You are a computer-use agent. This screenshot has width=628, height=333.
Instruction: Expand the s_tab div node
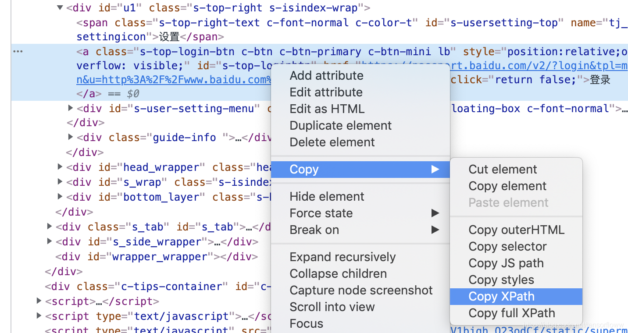[50, 226]
